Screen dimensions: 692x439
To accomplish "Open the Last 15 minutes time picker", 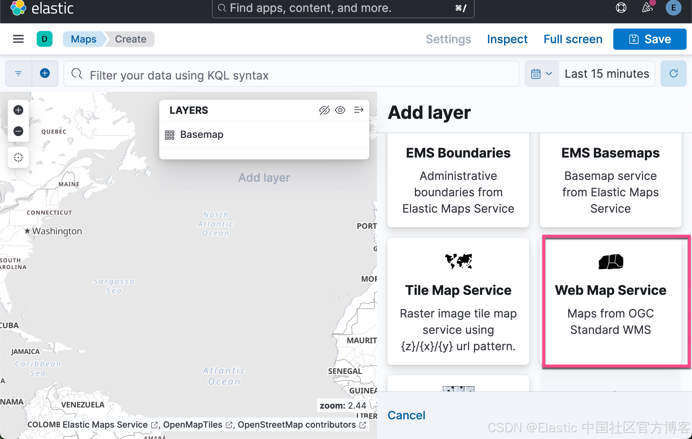I will pos(607,74).
